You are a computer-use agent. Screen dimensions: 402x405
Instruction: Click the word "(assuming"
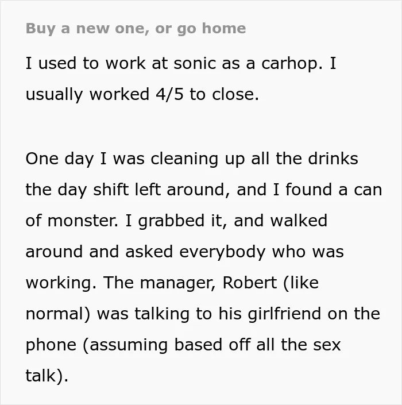click(125, 345)
